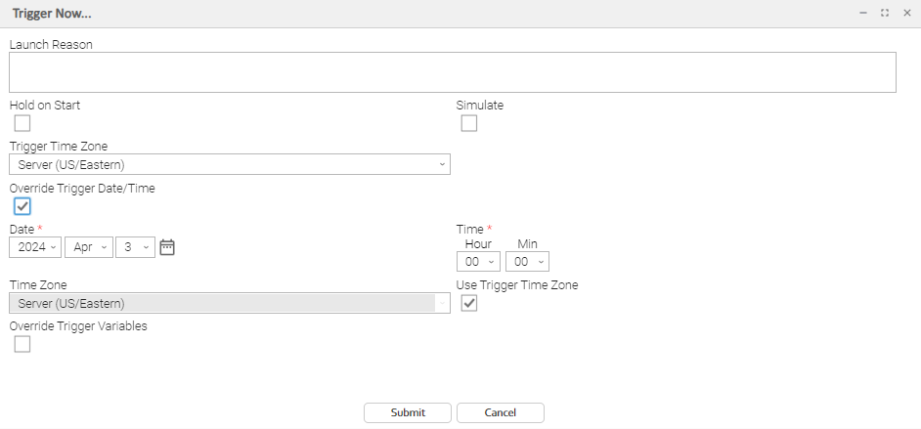Toggle the Use Trigger Time Zone checkbox
Image resolution: width=921 pixels, height=429 pixels.
click(469, 304)
